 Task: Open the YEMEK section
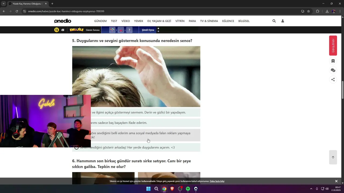pos(139,21)
